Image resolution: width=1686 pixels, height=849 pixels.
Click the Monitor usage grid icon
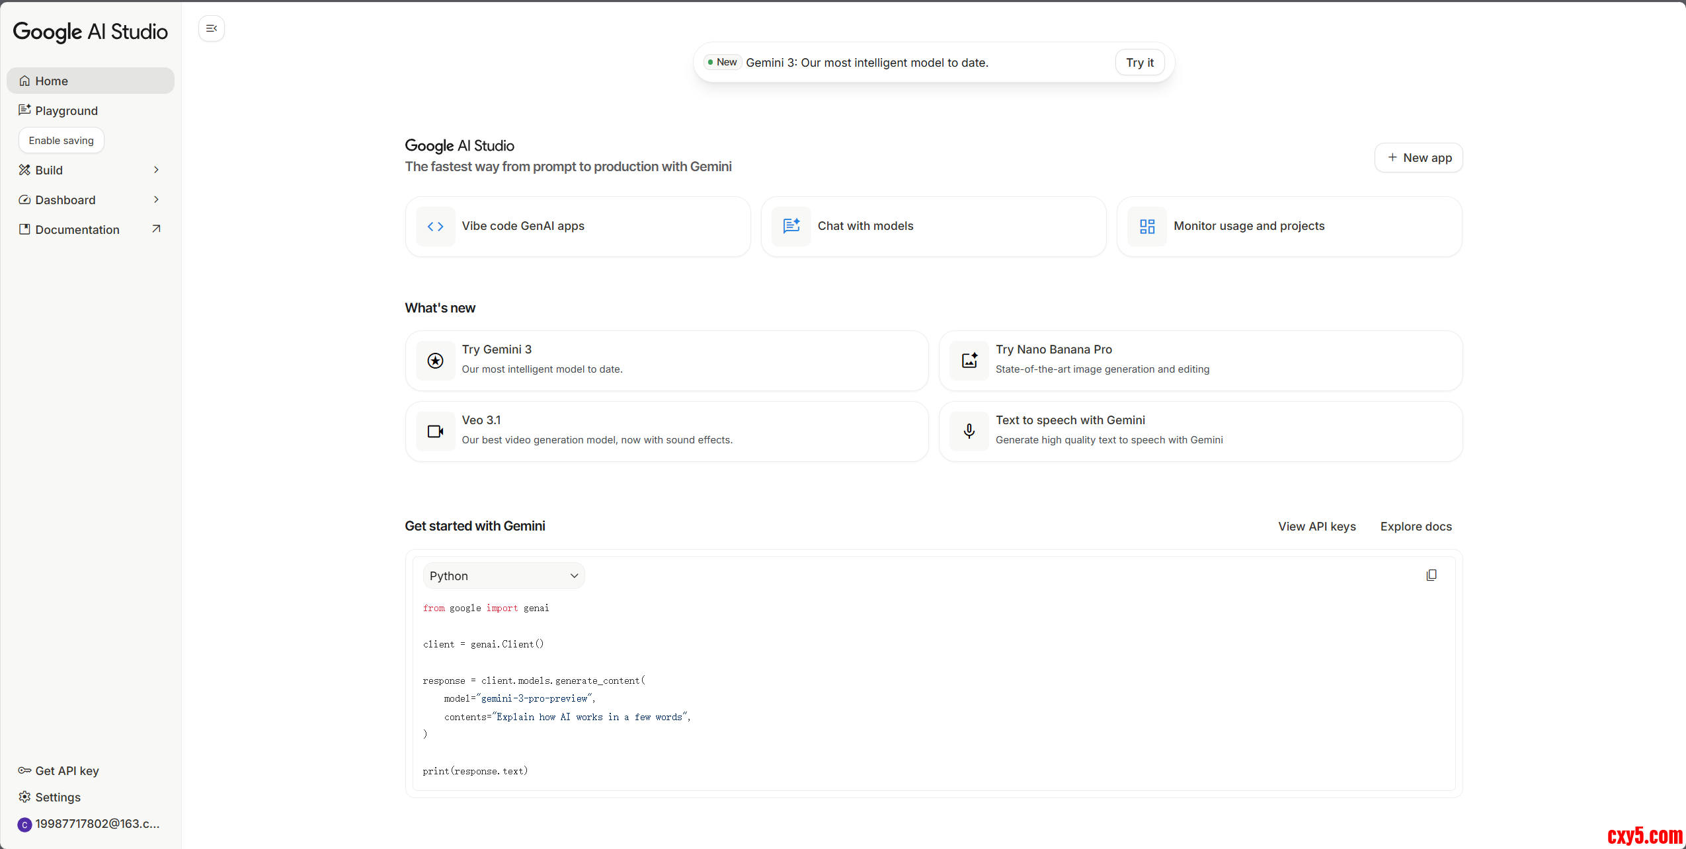pyautogui.click(x=1147, y=227)
